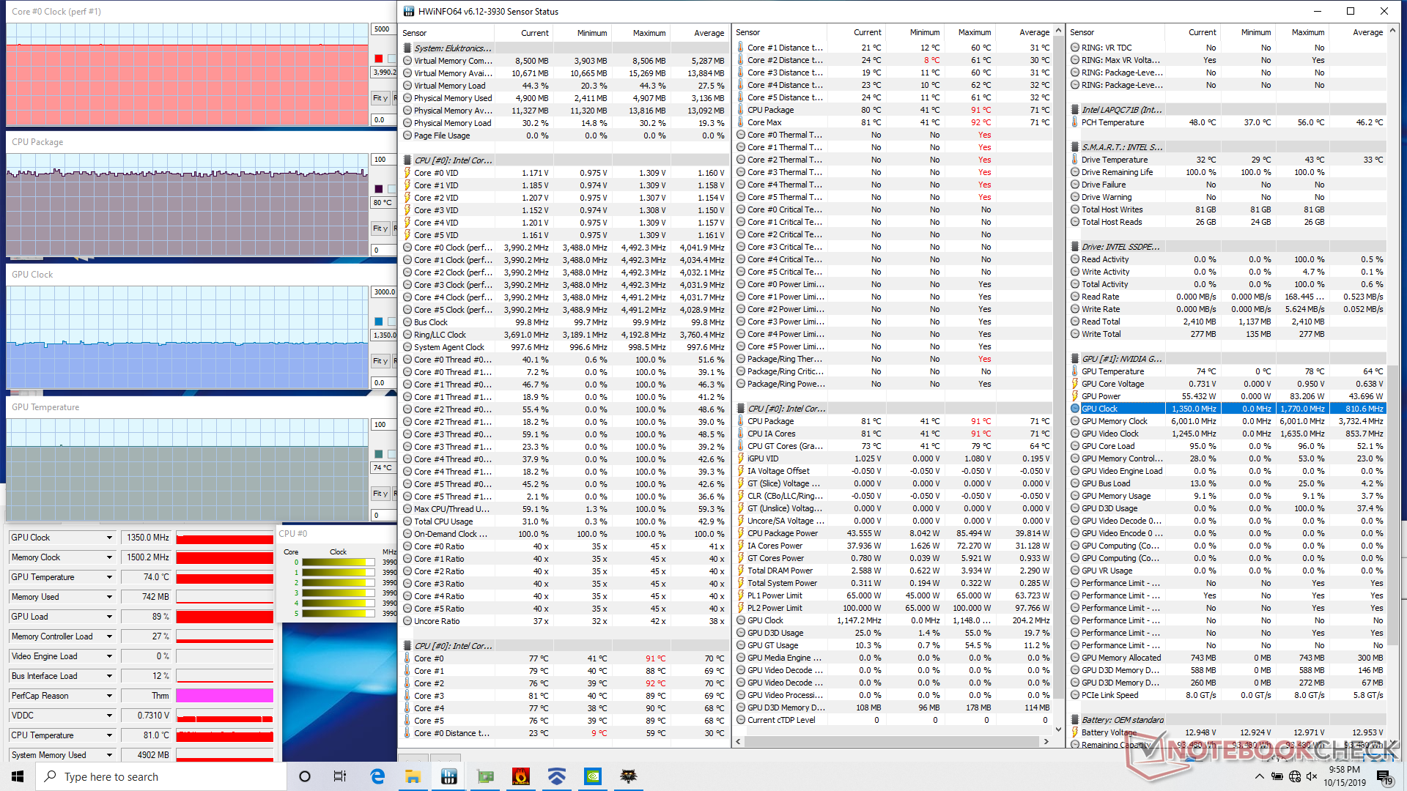Open the Video Engine Load dropdown
The height and width of the screenshot is (791, 1407).
point(110,656)
